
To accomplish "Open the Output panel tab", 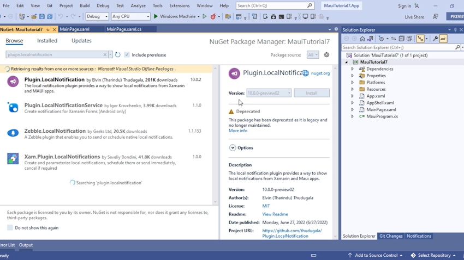I will (x=26, y=245).
